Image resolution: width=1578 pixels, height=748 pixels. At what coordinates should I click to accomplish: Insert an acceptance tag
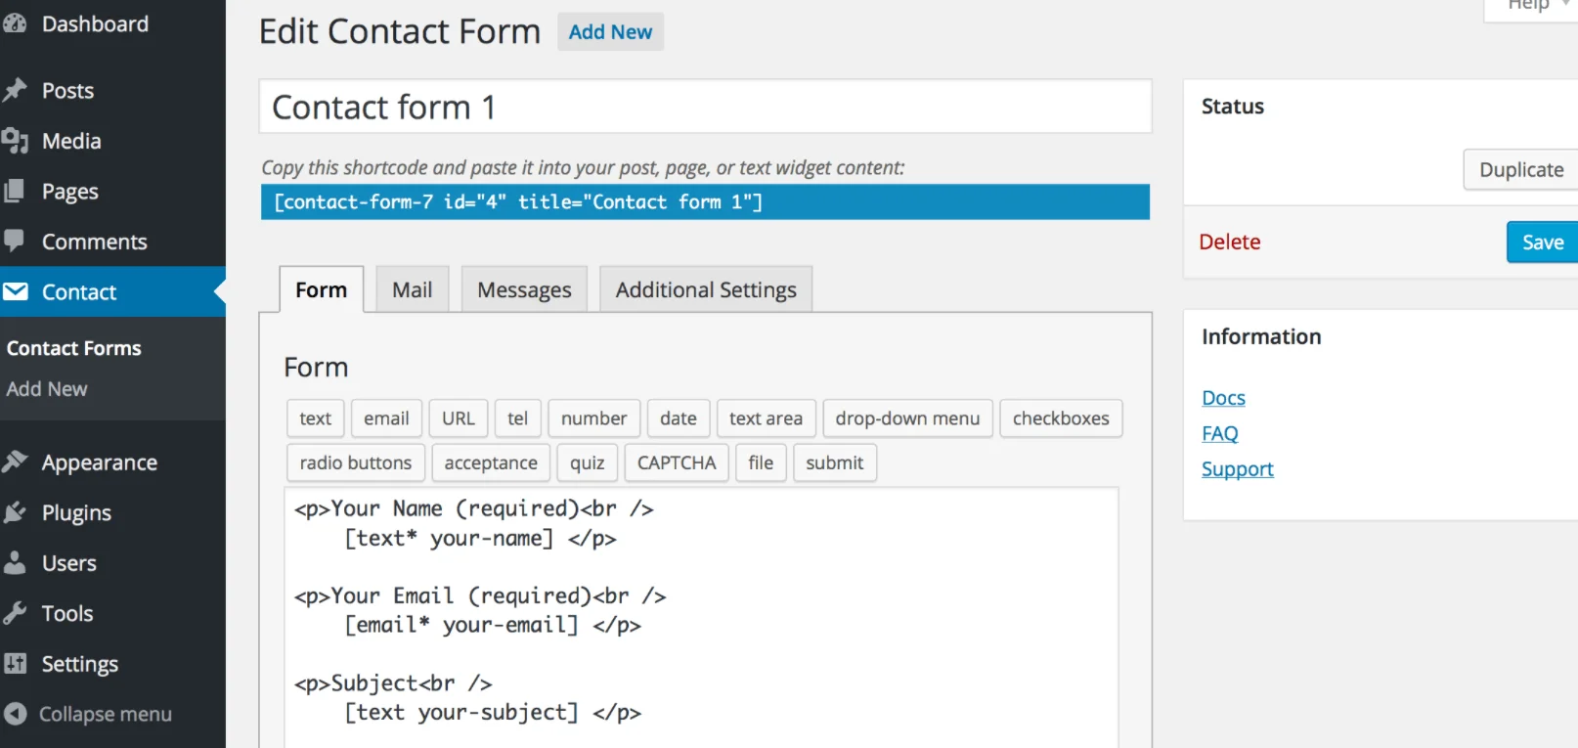tap(491, 462)
